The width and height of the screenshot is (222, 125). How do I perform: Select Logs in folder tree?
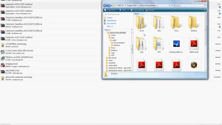tap(113, 53)
